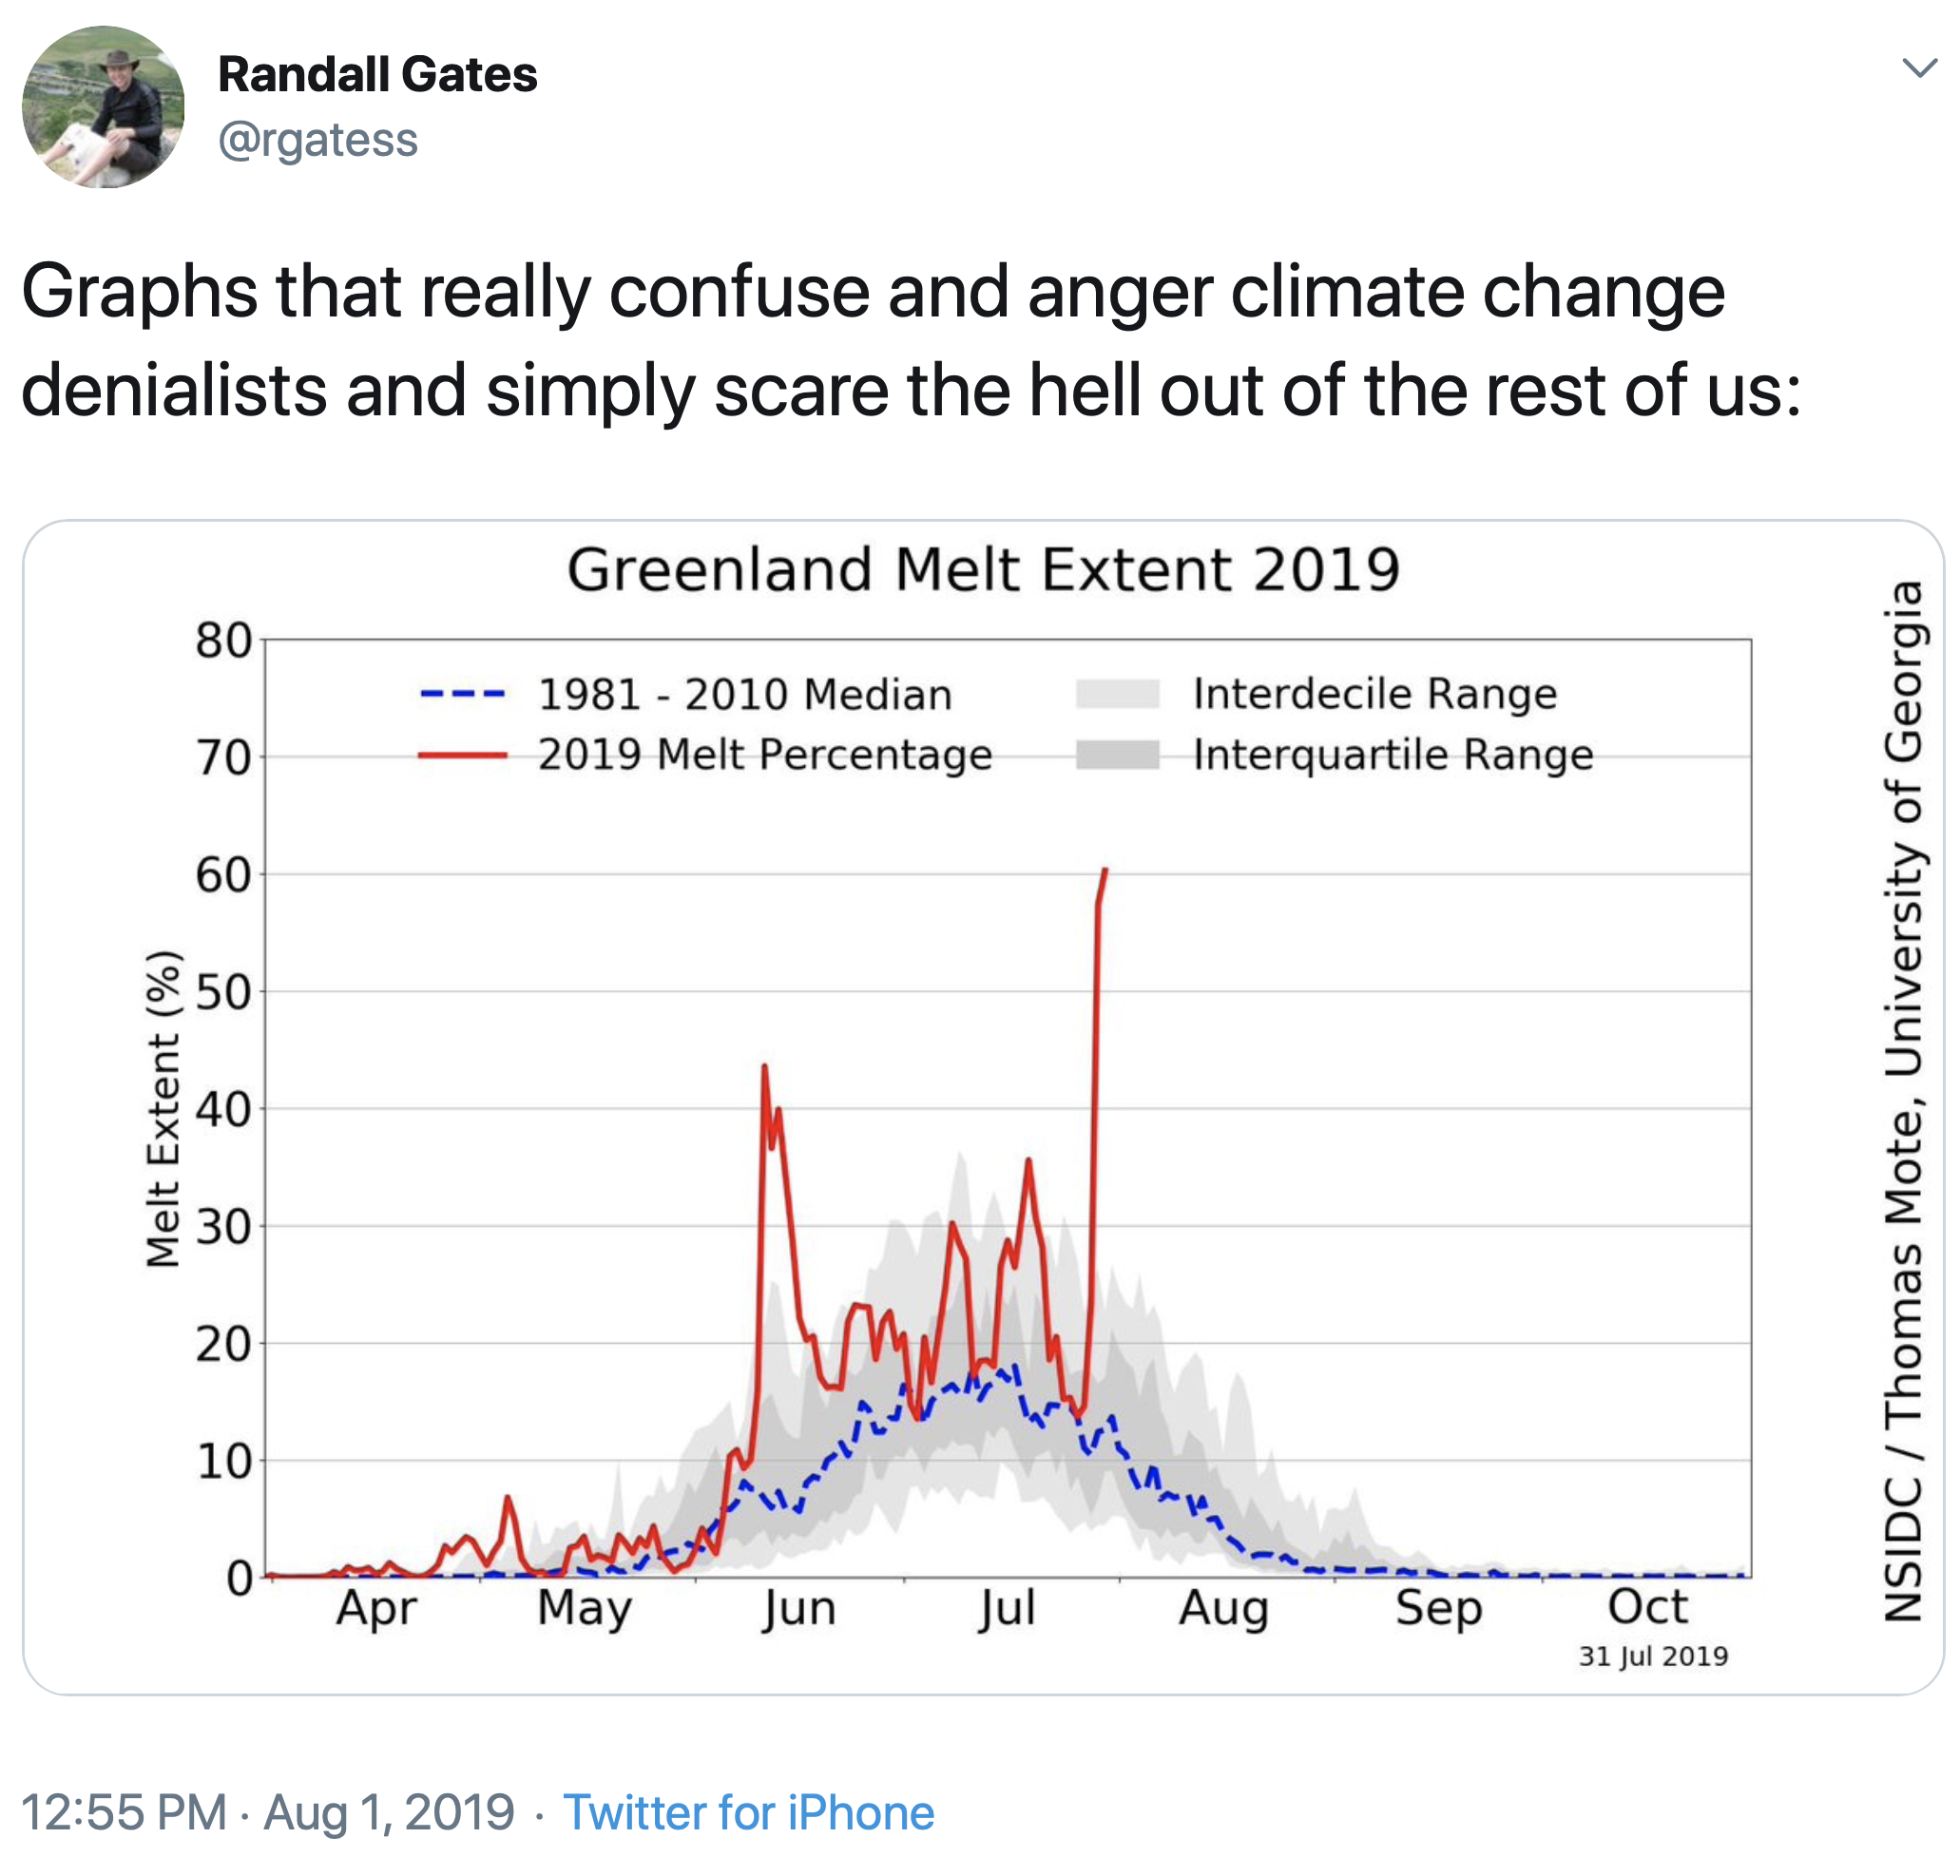
Task: Click the light gray Interdecile Range legend swatch
Action: 1117,693
